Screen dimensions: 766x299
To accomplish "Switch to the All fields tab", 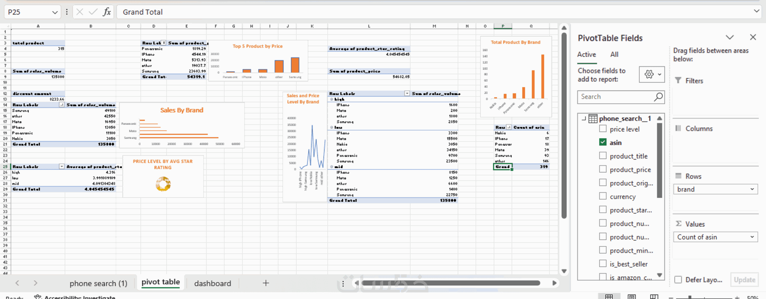I will (614, 55).
